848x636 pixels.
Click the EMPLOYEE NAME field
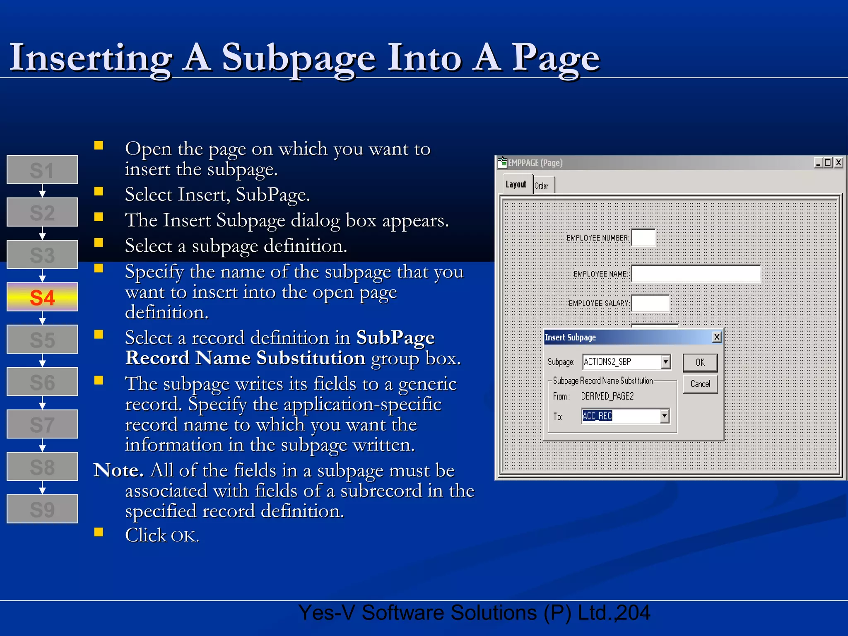[696, 274]
